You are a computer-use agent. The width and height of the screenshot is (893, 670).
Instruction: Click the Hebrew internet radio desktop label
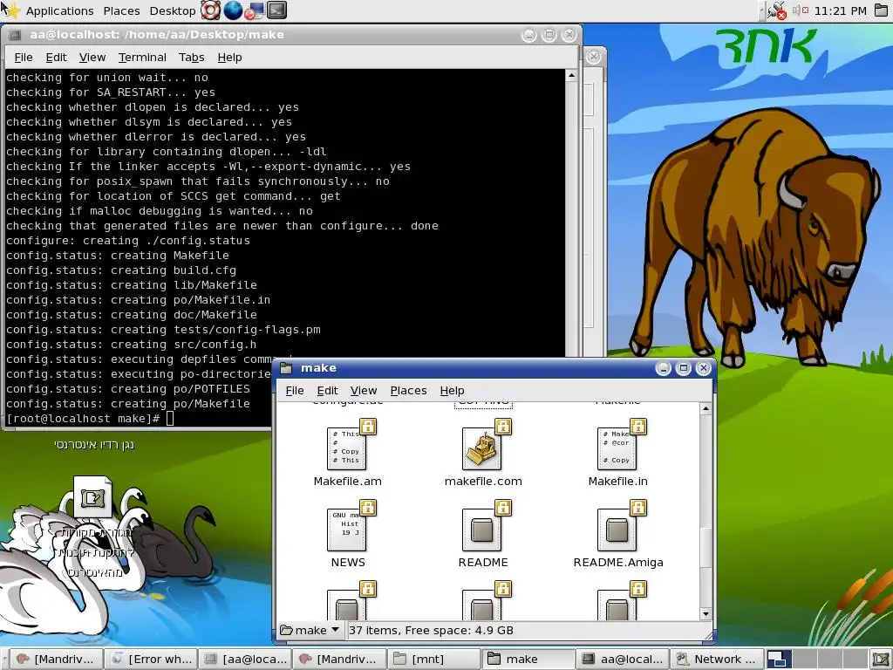[94, 444]
